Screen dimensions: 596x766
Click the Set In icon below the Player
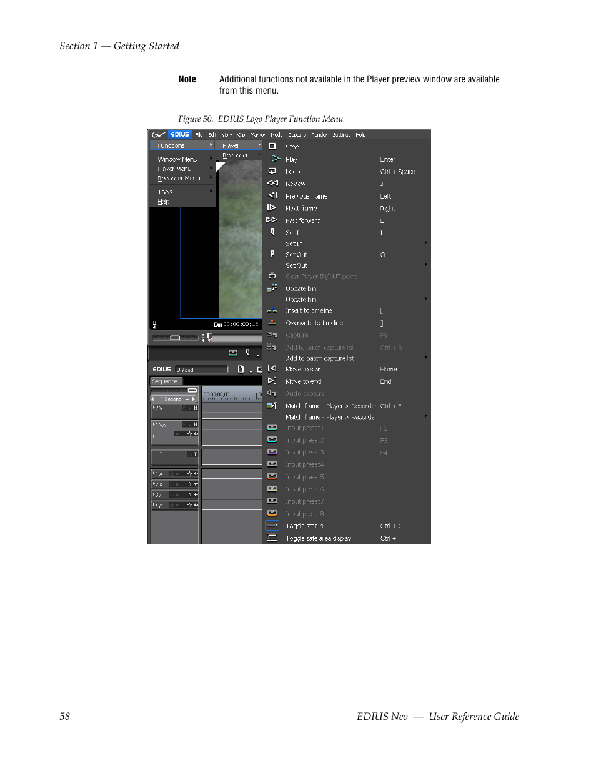(x=247, y=353)
